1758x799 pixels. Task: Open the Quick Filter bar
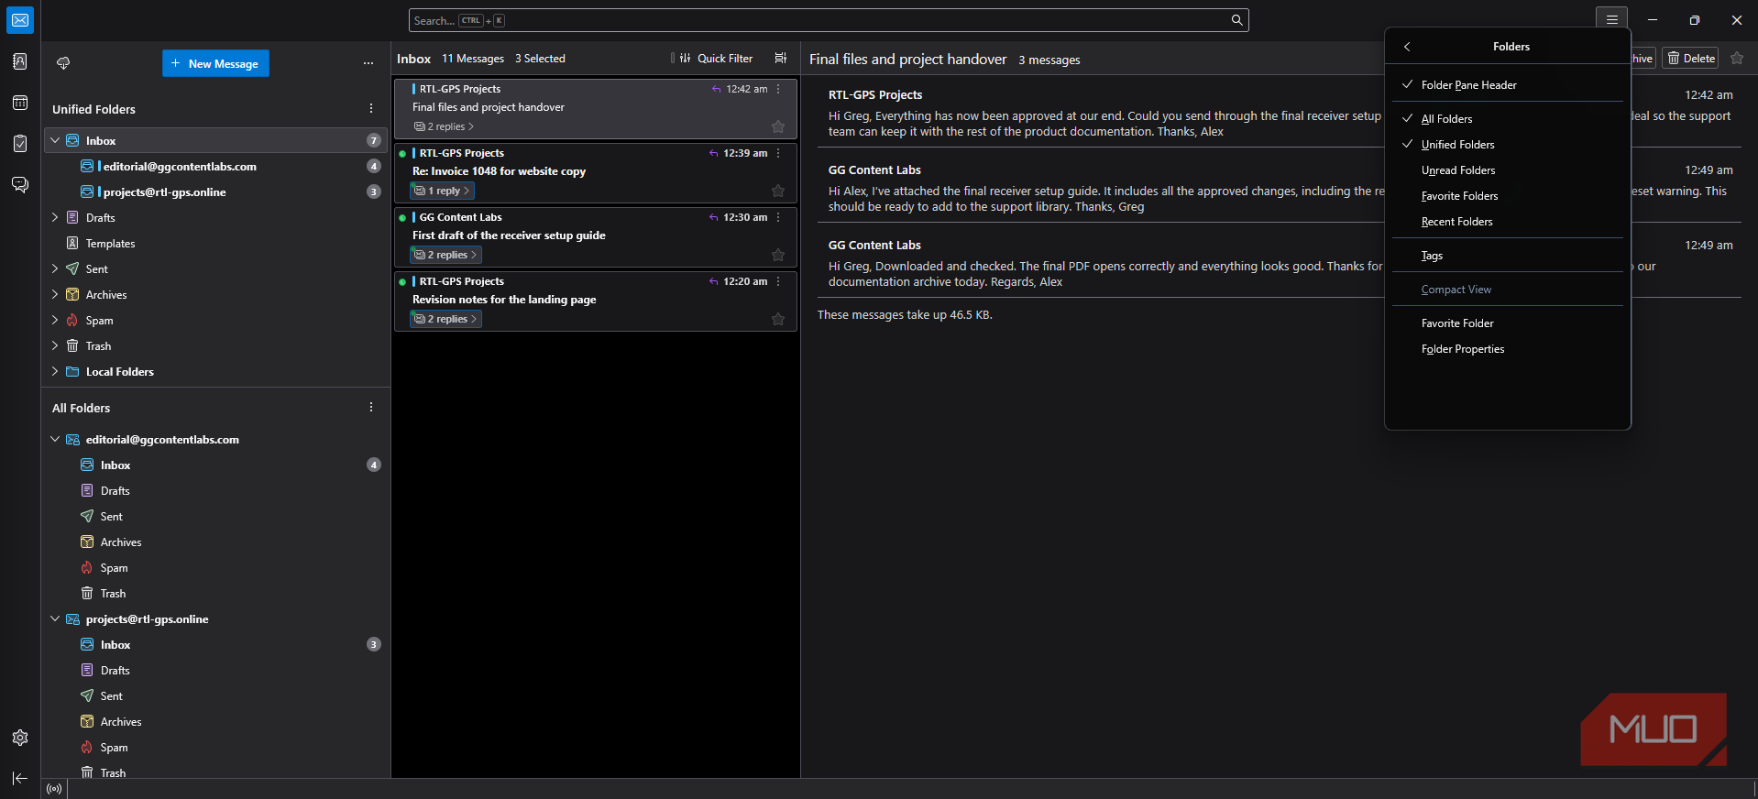pyautogui.click(x=715, y=58)
